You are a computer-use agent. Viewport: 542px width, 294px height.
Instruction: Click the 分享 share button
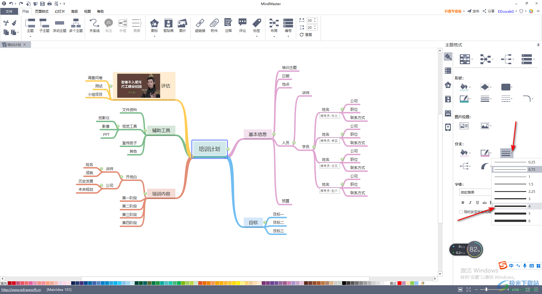(488, 11)
